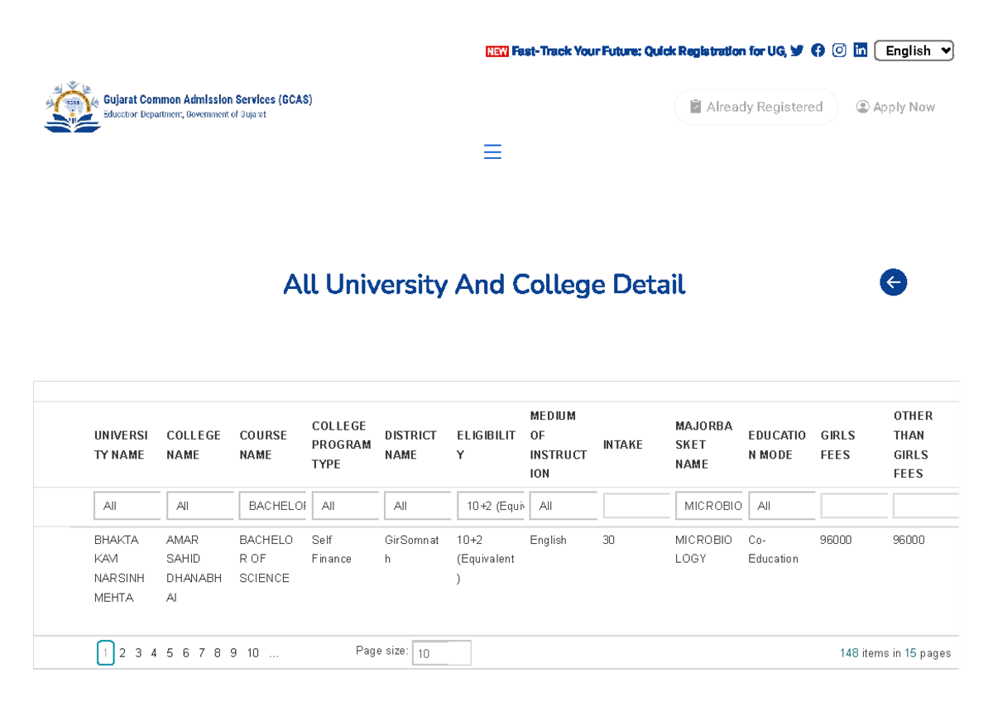Click the GirSomnath district cell
The width and height of the screenshot is (993, 702).
point(412,550)
